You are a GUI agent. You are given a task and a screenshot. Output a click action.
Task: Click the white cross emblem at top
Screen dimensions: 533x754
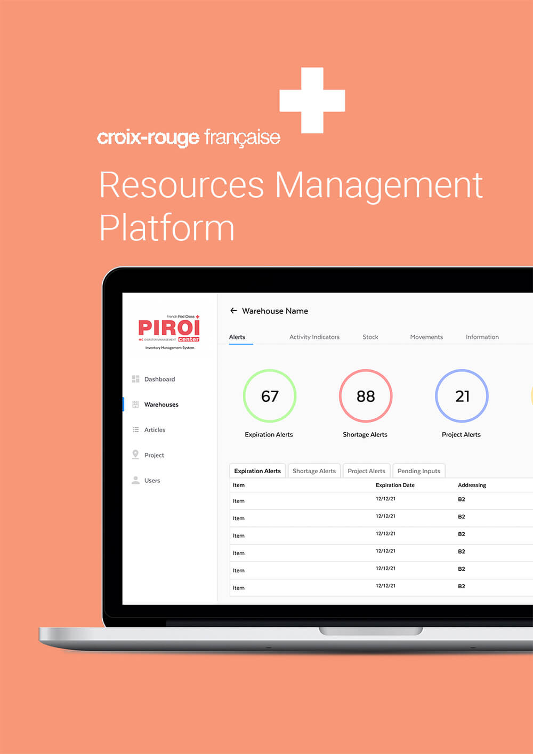coord(312,100)
